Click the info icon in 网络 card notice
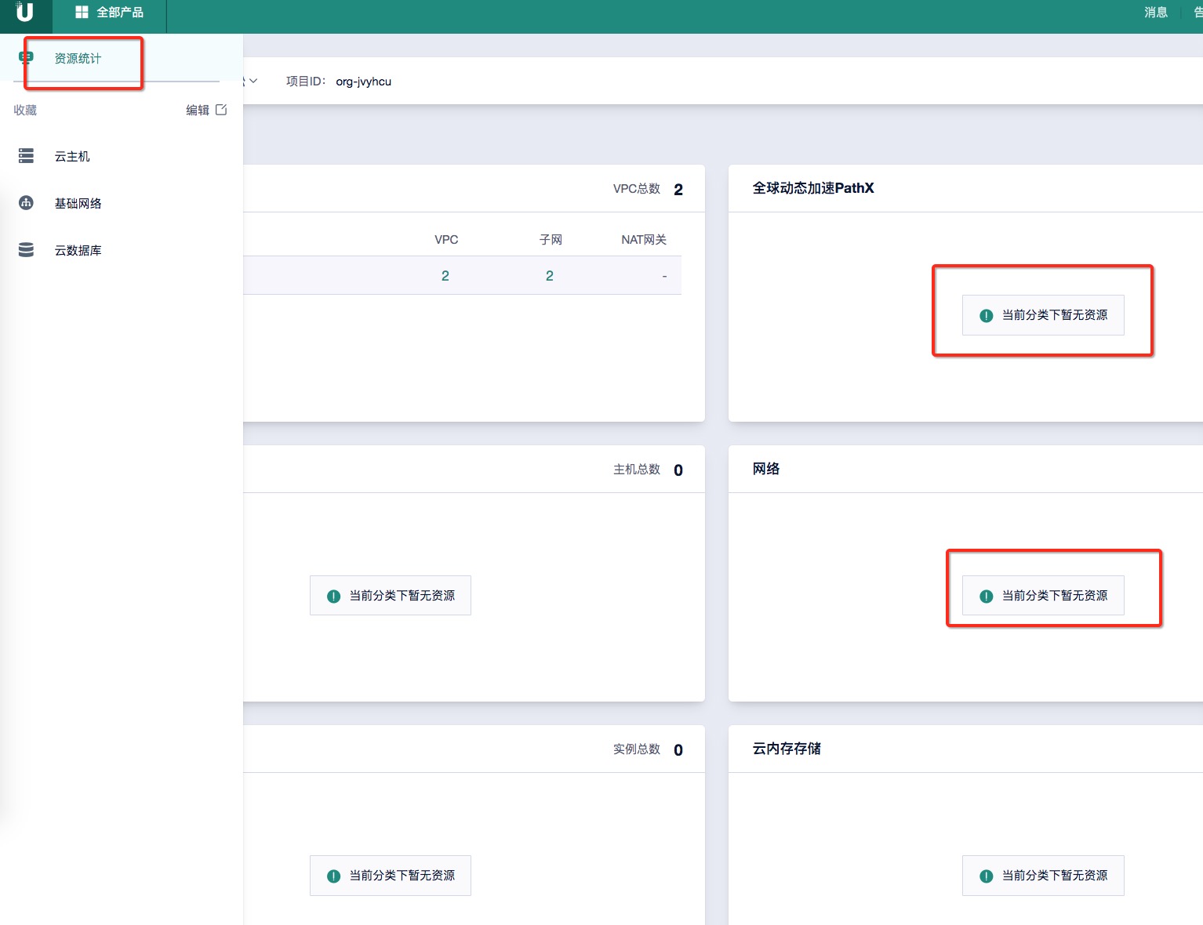1203x925 pixels. 987,596
